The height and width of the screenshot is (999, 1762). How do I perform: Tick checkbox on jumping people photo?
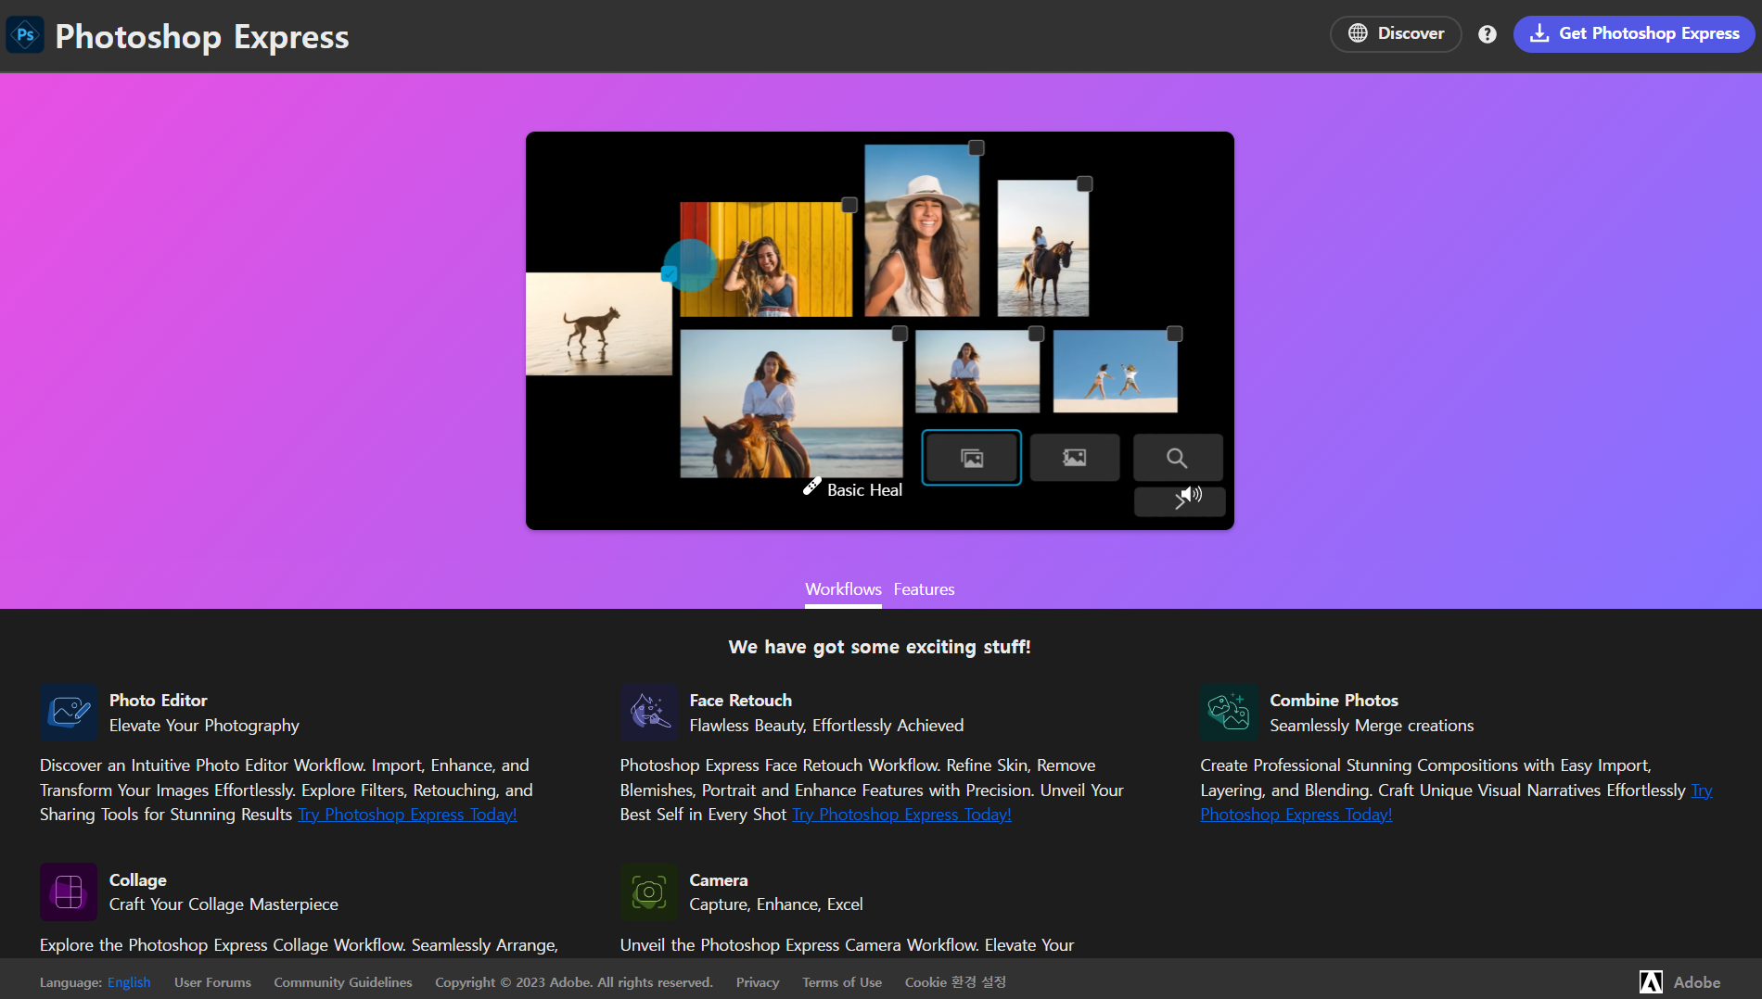[x=1175, y=334]
